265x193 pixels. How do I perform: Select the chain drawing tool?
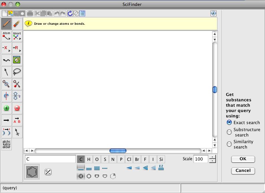(6, 60)
